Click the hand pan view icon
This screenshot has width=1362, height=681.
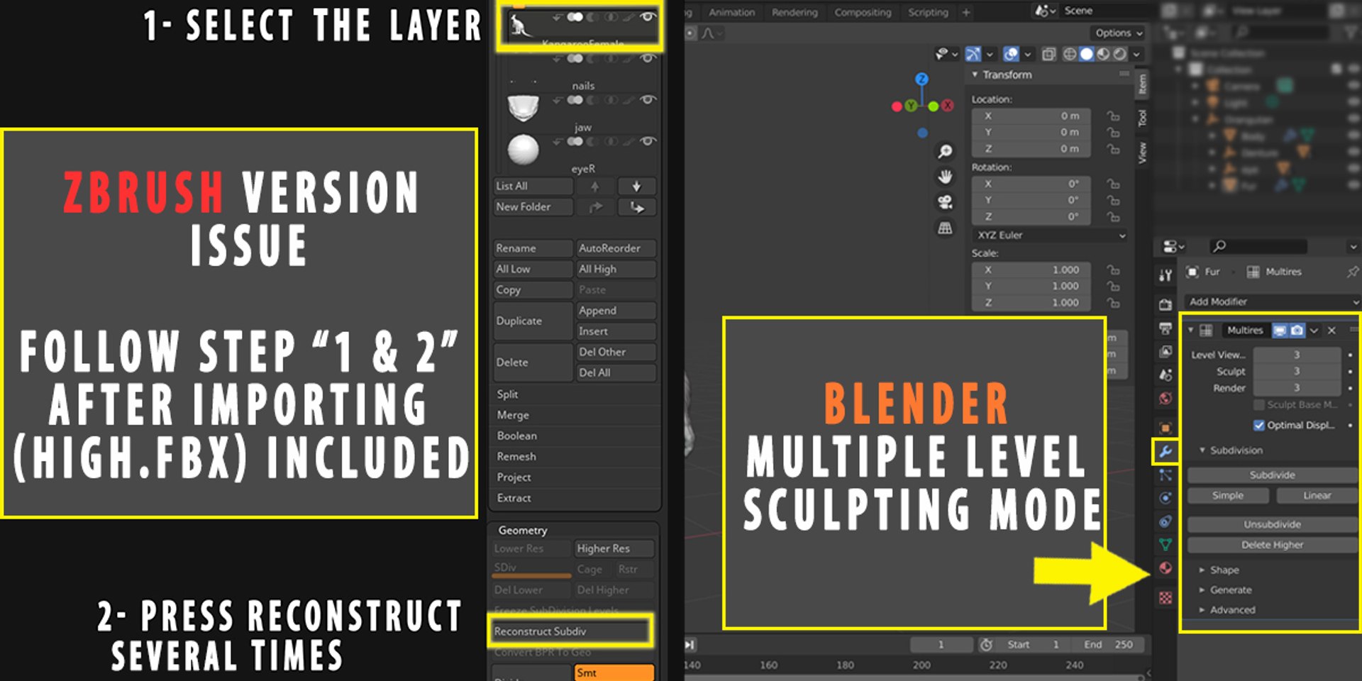pyautogui.click(x=945, y=177)
